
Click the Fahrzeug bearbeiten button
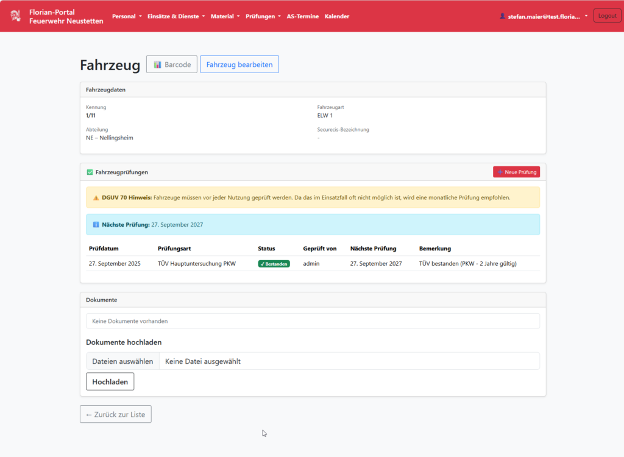point(239,65)
